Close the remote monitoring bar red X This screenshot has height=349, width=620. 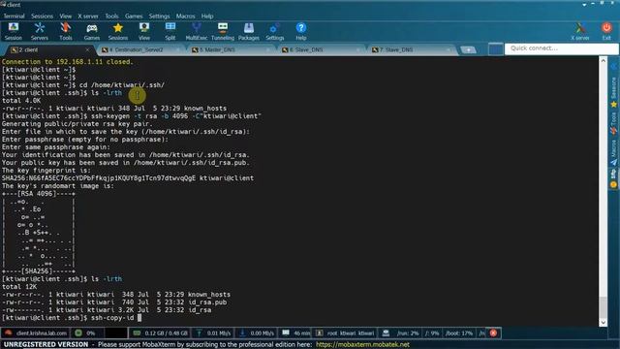click(493, 333)
